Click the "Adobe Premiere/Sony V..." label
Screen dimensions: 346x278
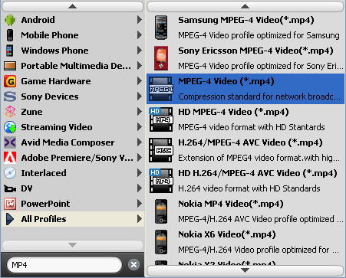point(77,158)
